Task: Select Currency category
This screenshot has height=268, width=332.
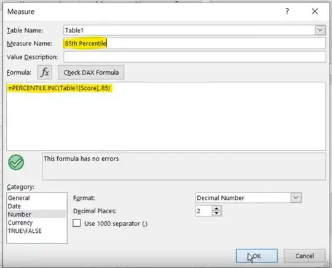Action: point(37,223)
